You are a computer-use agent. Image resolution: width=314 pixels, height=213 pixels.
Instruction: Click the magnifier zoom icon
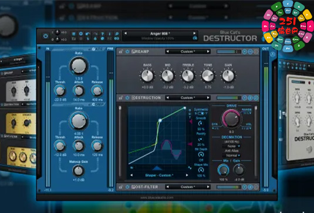(x=117, y=33)
